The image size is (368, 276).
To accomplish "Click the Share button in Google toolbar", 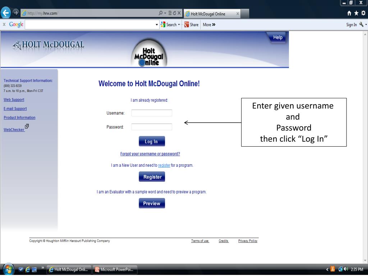I will click(191, 25).
